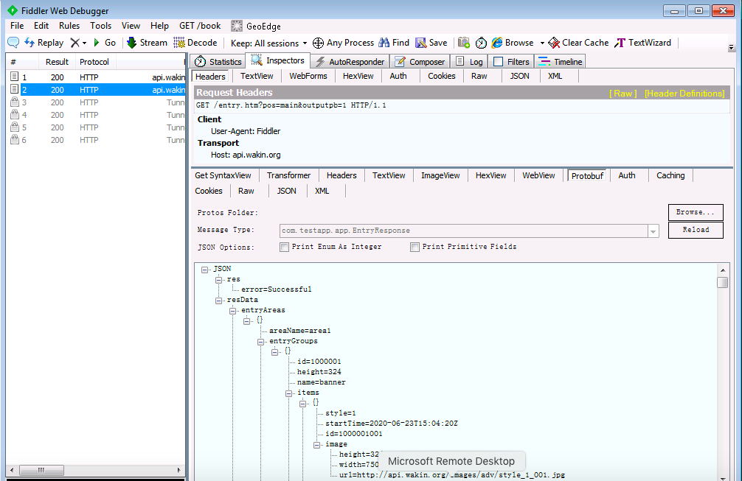The width and height of the screenshot is (742, 481).
Task: Click the session list horizontal scrollbar thumb
Action: pyautogui.click(x=41, y=470)
